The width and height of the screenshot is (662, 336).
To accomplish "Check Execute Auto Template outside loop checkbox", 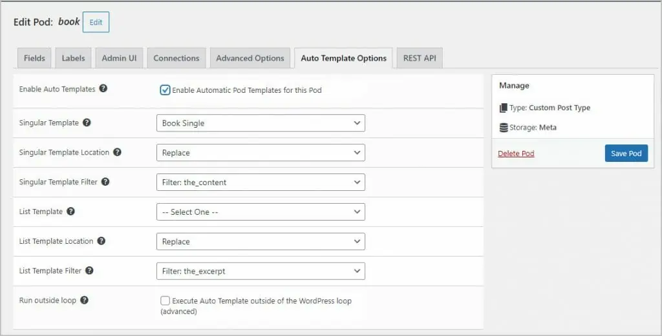I will tap(165, 301).
